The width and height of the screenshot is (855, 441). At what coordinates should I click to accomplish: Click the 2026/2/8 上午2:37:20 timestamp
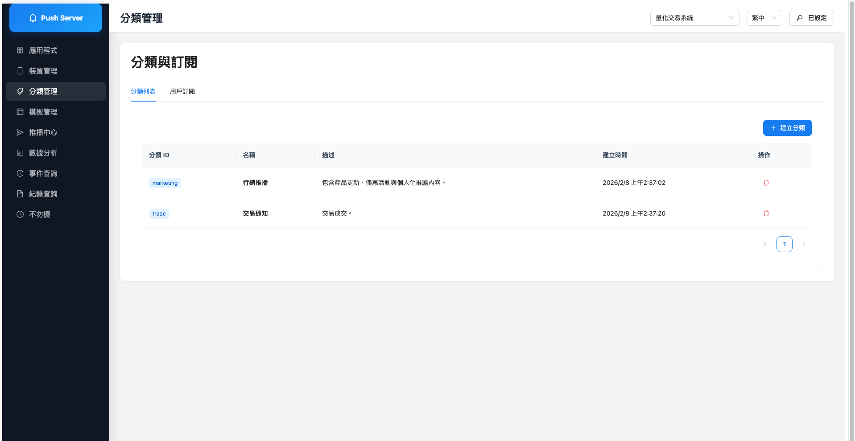[x=634, y=213]
